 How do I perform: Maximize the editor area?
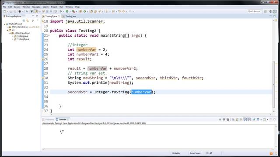pos(274,16)
